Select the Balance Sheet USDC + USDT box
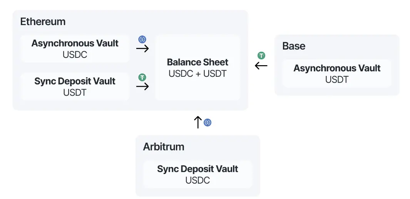This screenshot has height=199, width=410. [197, 68]
